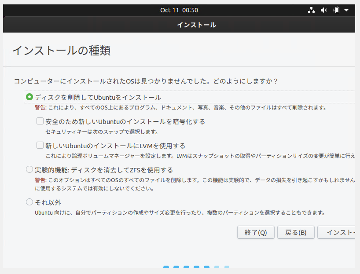Click the 終了(Q) button
Screen dimensions: 360x274
[x=256, y=232]
